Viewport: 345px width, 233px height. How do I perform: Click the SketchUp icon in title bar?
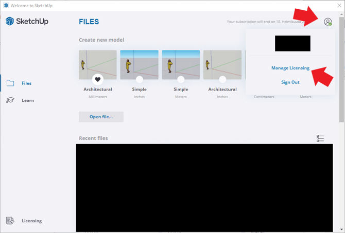pos(5,5)
